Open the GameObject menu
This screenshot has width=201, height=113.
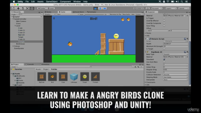(x=52, y=2)
